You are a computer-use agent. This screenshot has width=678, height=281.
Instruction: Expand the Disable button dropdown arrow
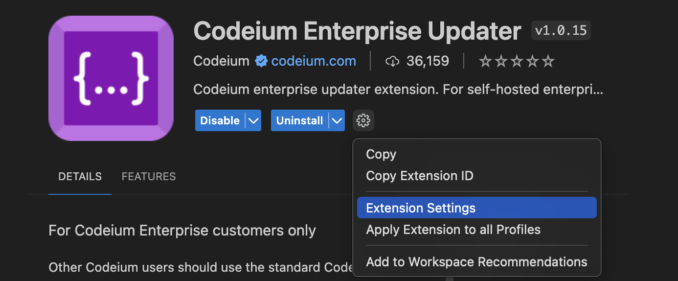pos(253,120)
